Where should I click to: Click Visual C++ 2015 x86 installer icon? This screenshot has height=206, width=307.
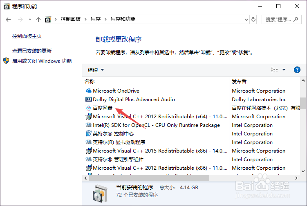pos(88,151)
